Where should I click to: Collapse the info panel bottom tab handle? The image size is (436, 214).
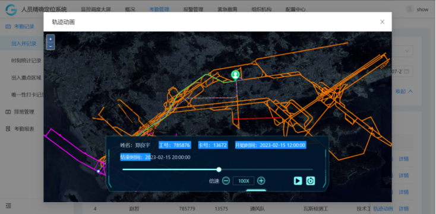256,190
